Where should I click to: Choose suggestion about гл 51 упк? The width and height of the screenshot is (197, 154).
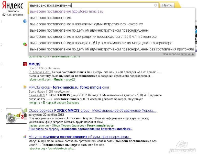tap(112, 43)
